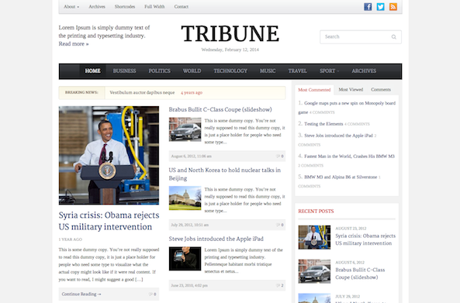Click the Mercedes car thumbnail in article list

pos(185,129)
